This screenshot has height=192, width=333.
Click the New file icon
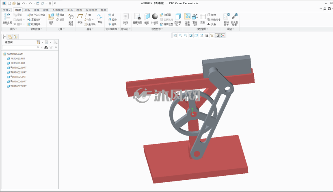pyautogui.click(x=9, y=3)
